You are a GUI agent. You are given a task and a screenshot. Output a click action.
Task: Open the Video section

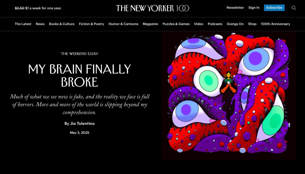[x=199, y=24]
